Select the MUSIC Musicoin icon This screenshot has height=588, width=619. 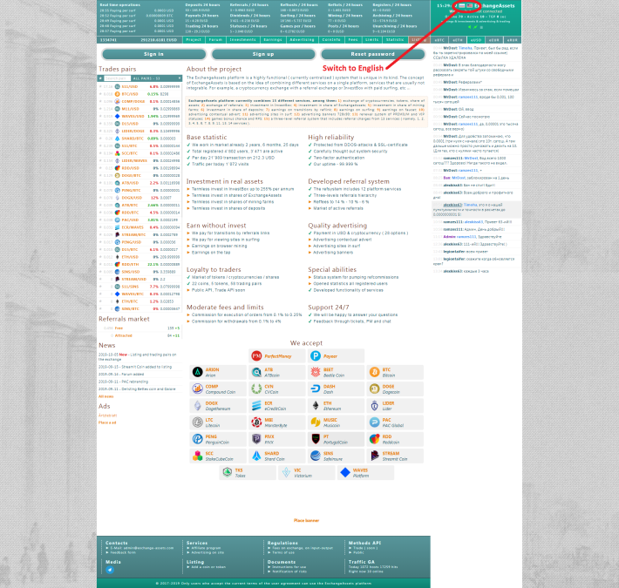tap(316, 422)
